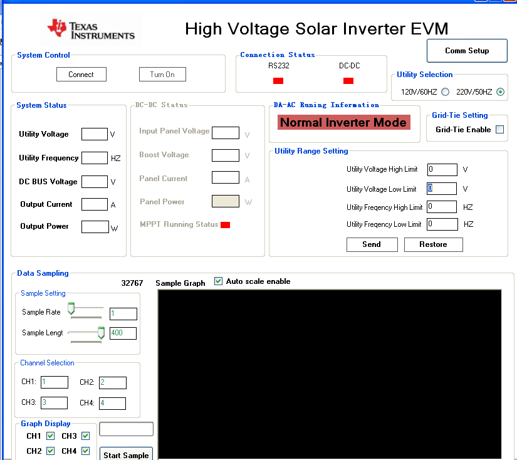Click the Connect button
The height and width of the screenshot is (460, 517).
click(x=81, y=74)
